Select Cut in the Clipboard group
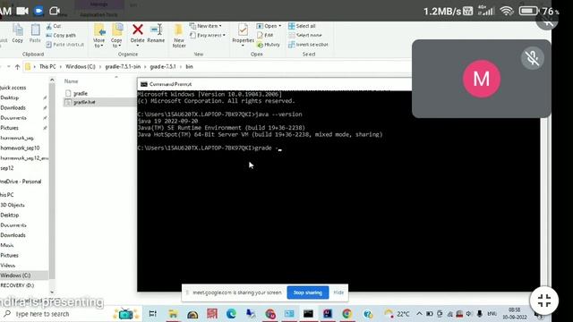Viewport: 573px width, 322px height. (x=54, y=26)
